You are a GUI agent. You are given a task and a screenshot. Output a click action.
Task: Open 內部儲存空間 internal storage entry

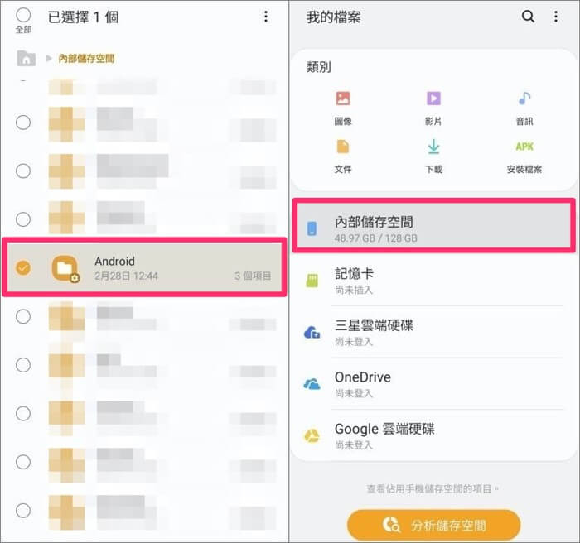click(x=433, y=228)
